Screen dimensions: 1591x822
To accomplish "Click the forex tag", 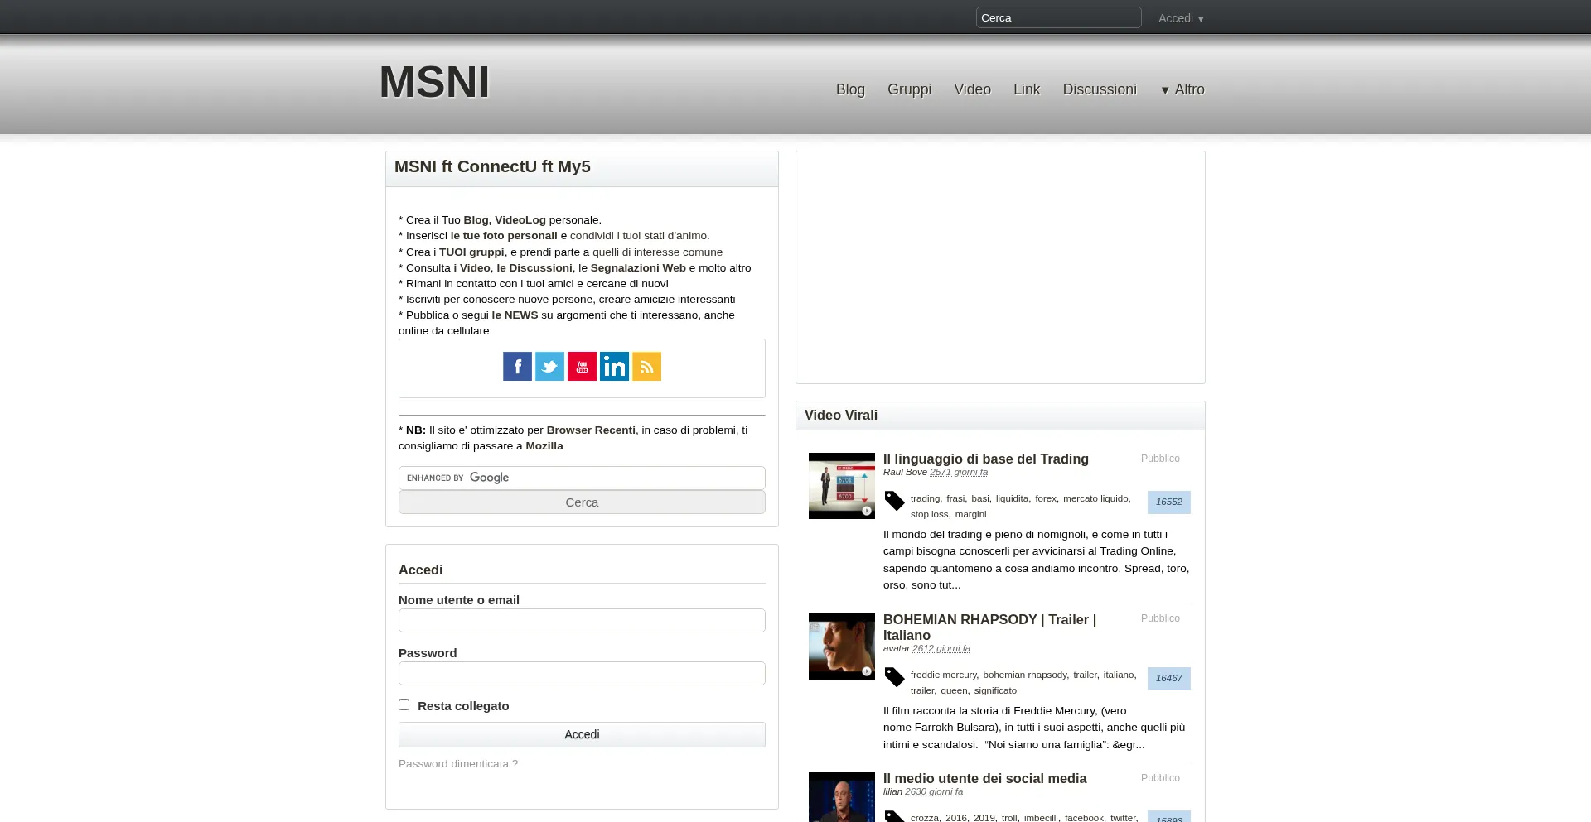I will [x=1046, y=498].
